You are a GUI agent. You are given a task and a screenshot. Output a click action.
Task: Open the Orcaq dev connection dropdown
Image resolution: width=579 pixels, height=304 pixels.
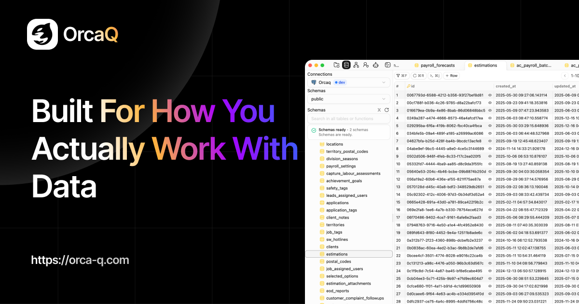pos(349,83)
